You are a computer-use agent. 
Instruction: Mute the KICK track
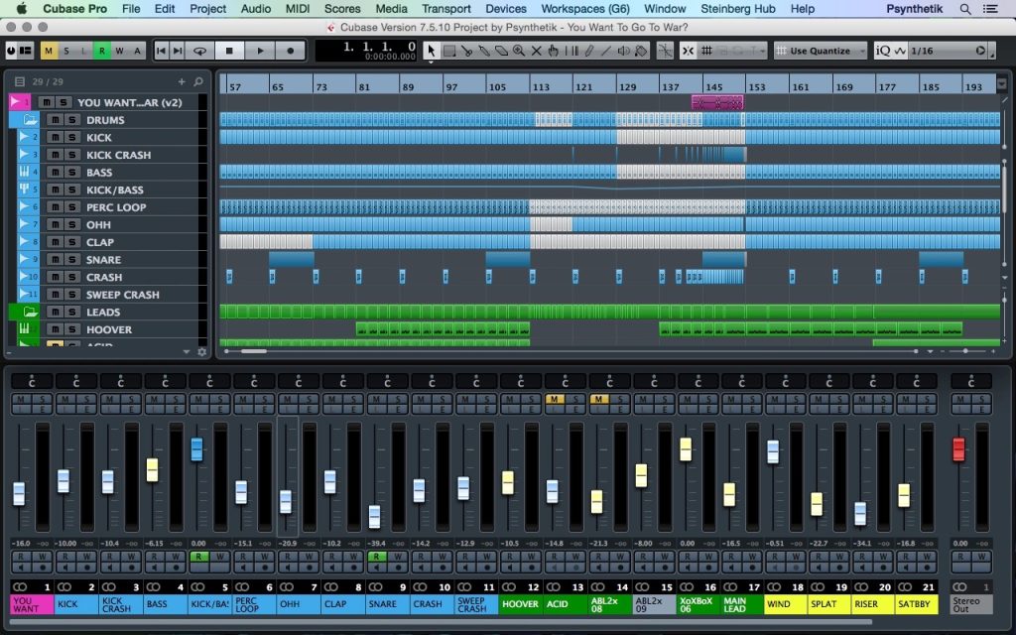[x=56, y=137]
